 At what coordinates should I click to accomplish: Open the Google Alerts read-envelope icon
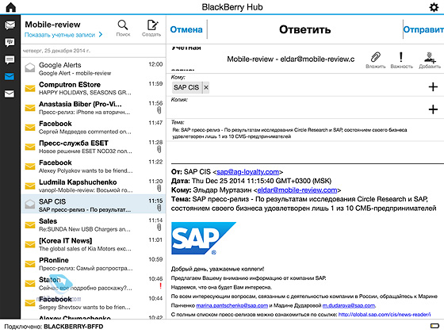tap(30, 67)
